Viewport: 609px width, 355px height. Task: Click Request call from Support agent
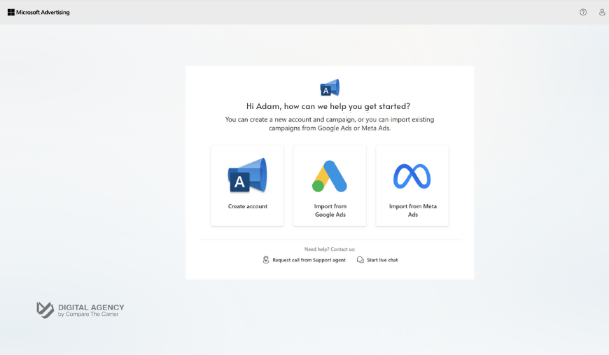click(x=304, y=260)
